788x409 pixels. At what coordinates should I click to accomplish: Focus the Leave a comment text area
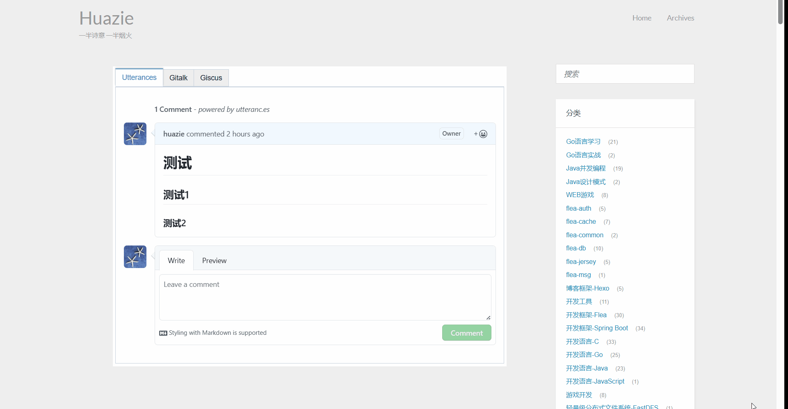point(325,297)
